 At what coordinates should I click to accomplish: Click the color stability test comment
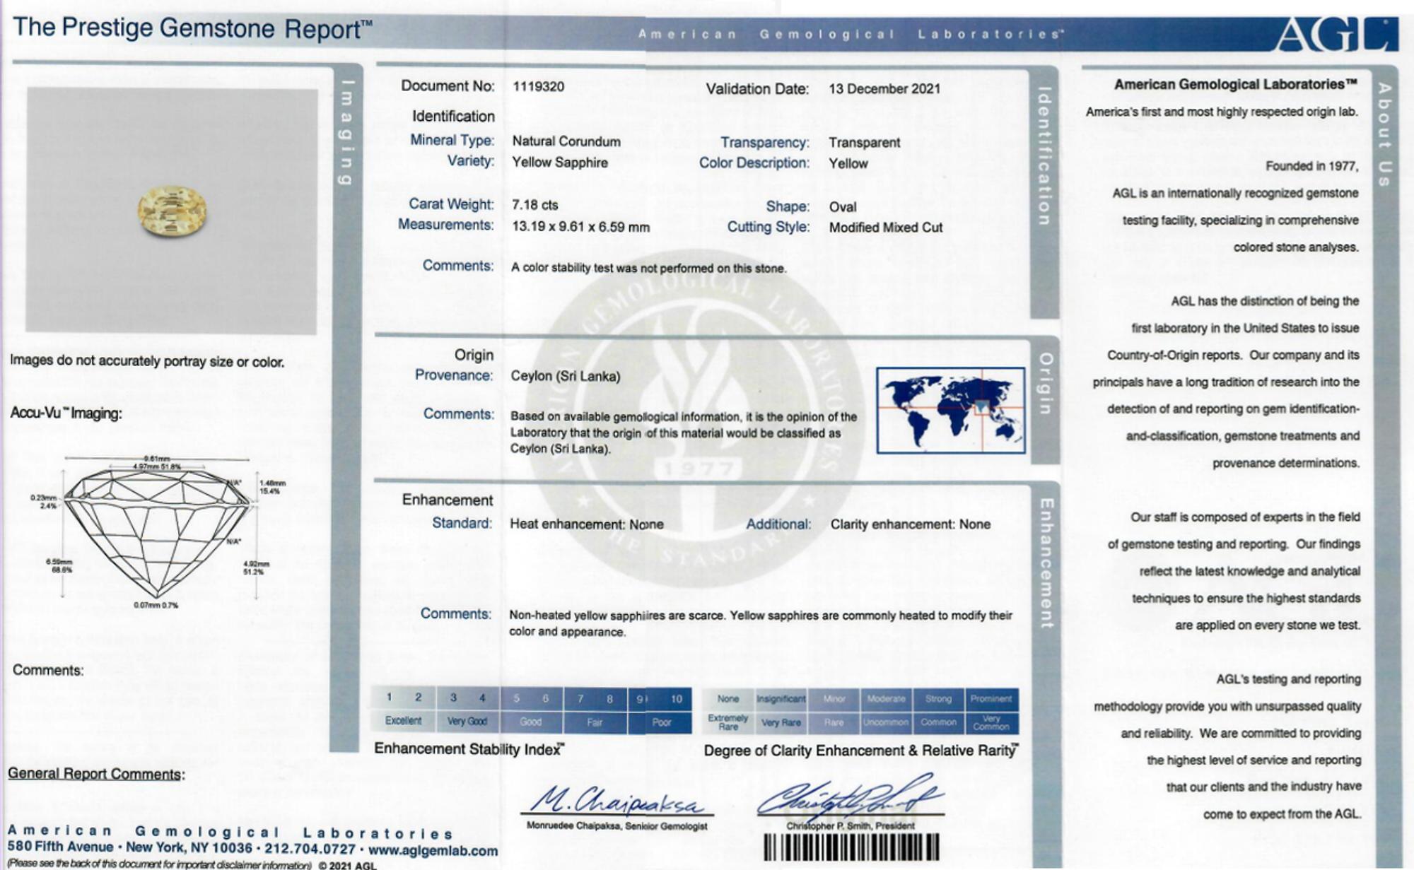tap(649, 269)
